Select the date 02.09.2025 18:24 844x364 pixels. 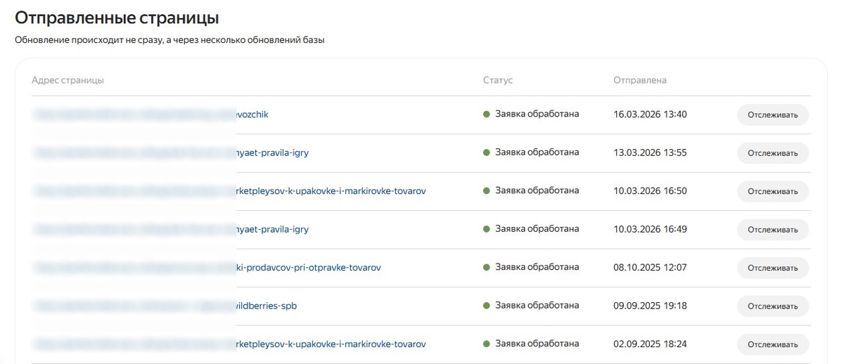pos(650,344)
